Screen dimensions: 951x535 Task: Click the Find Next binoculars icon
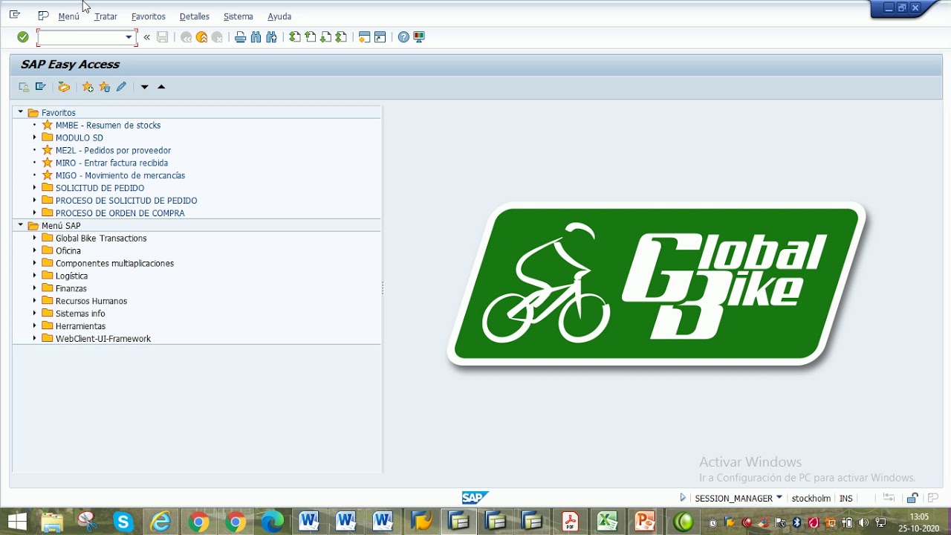pyautogui.click(x=271, y=37)
